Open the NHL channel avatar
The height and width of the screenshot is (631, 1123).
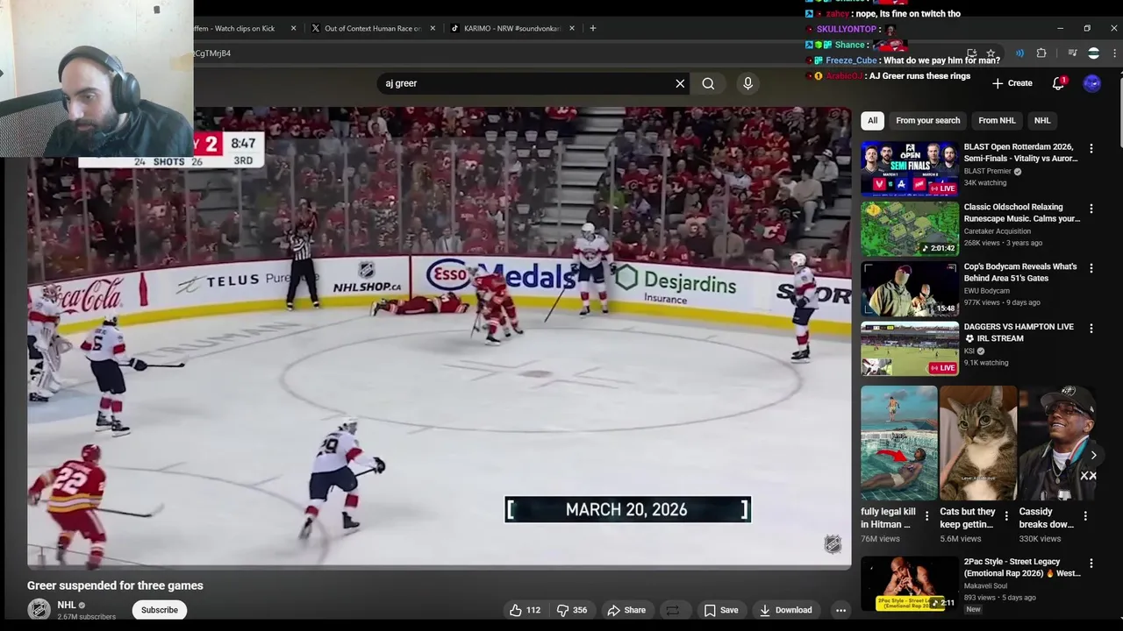pos(39,610)
